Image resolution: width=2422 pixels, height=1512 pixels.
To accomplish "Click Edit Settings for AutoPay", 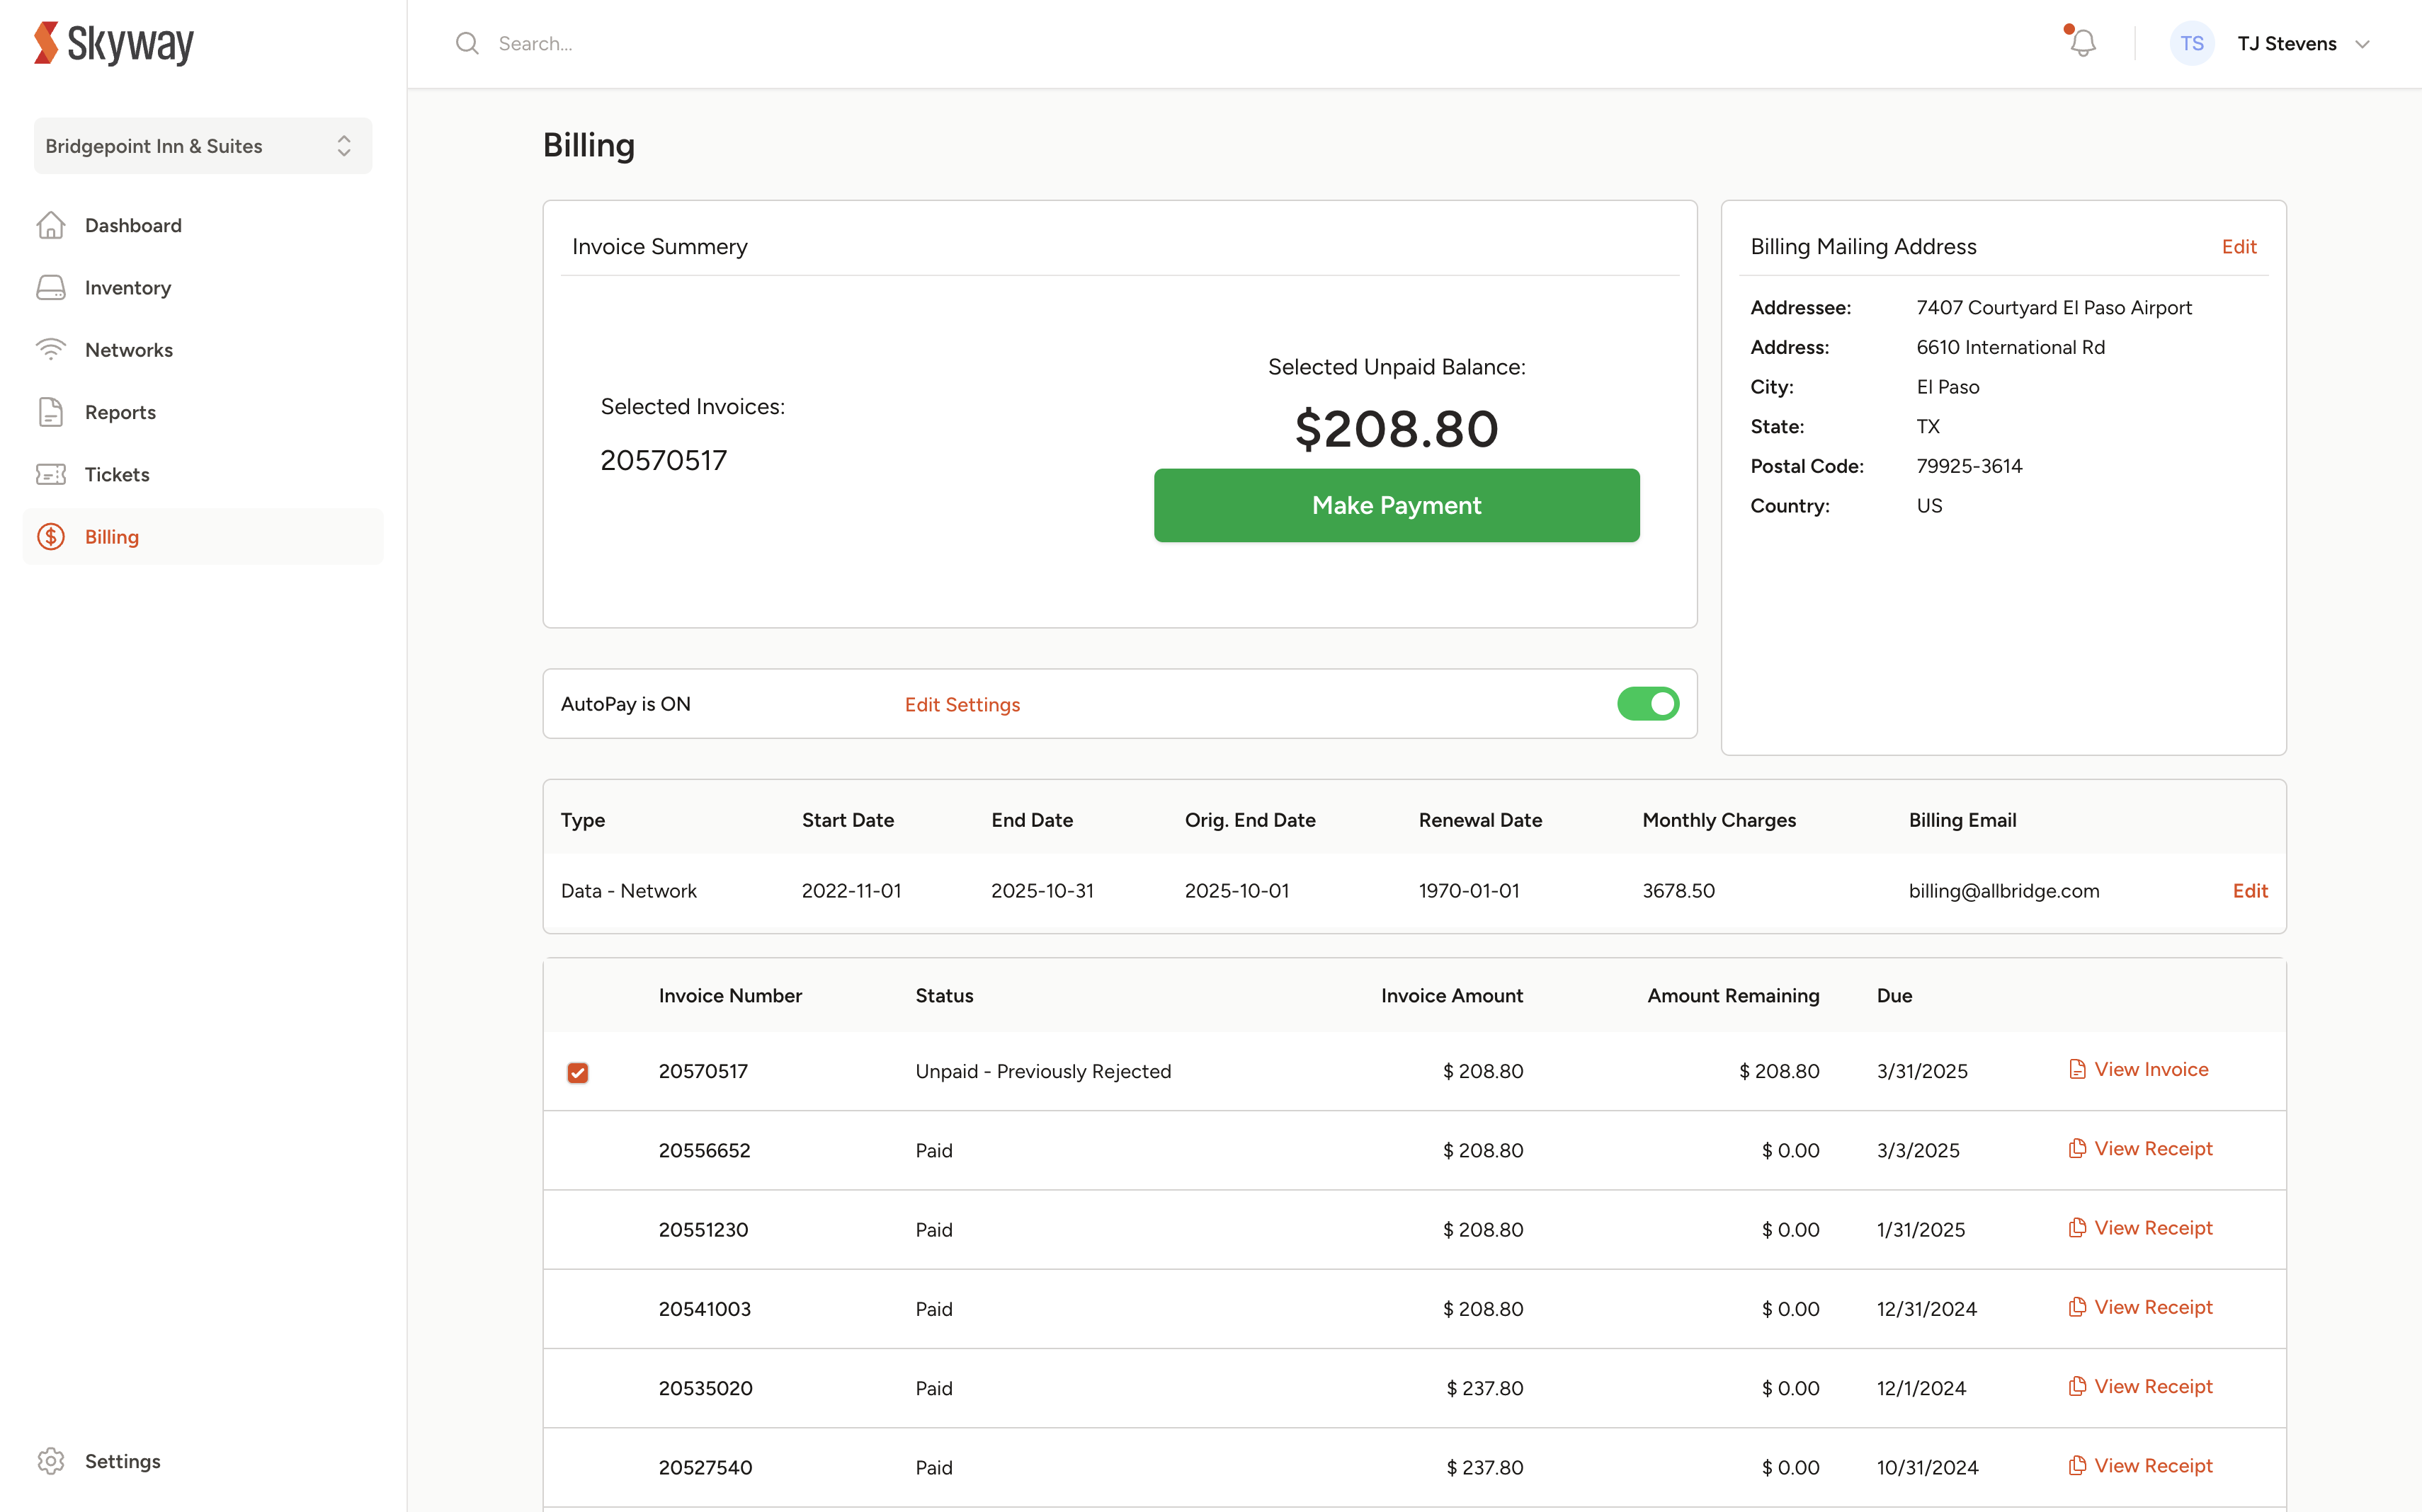I will 962,705.
